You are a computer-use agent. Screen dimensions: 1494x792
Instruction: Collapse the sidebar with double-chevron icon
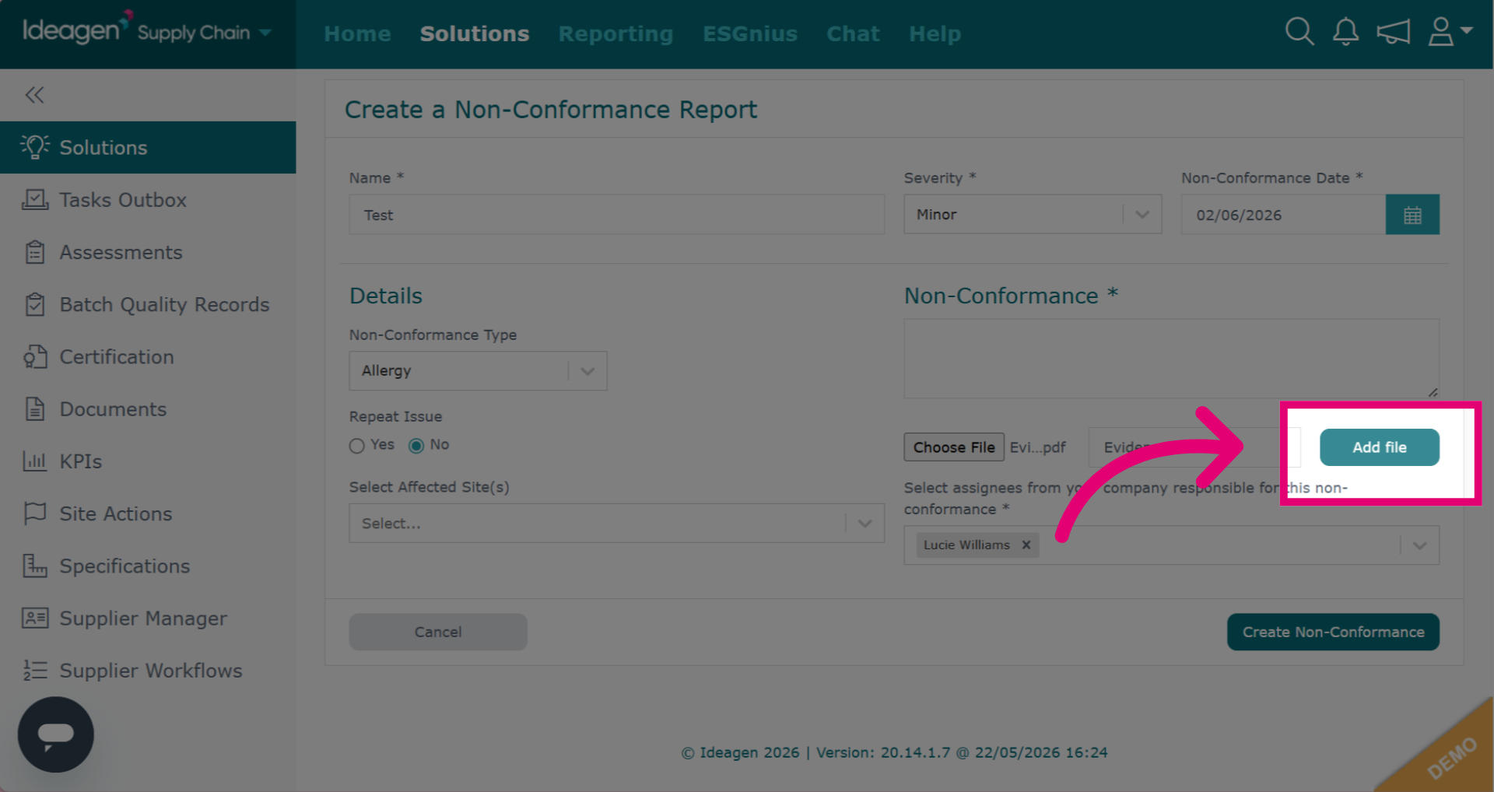click(34, 95)
